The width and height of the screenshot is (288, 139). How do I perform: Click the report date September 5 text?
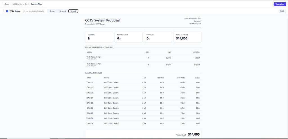coord(193,18)
